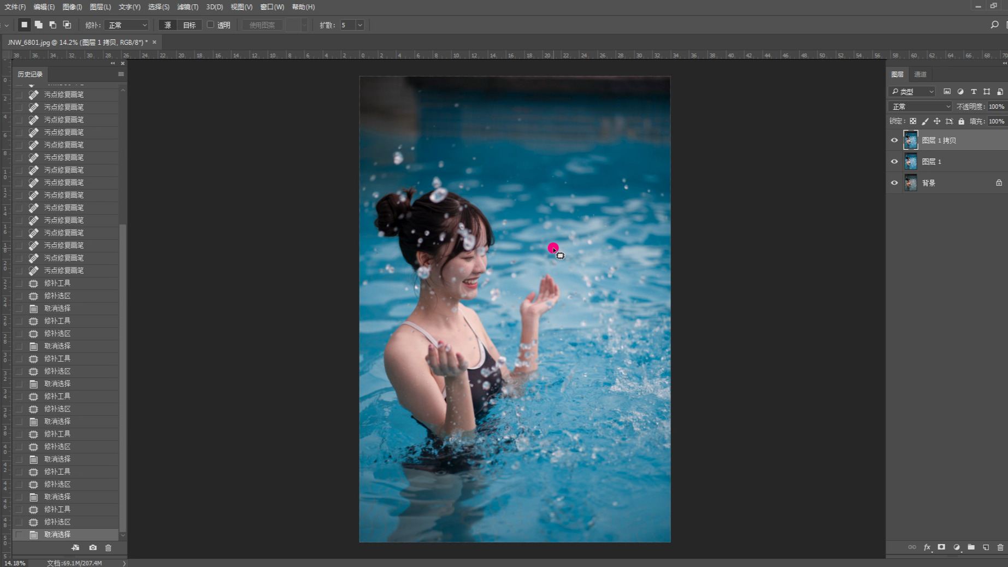Choose Add to selection mode icon
Viewport: 1008px width, 567px height.
tap(38, 25)
